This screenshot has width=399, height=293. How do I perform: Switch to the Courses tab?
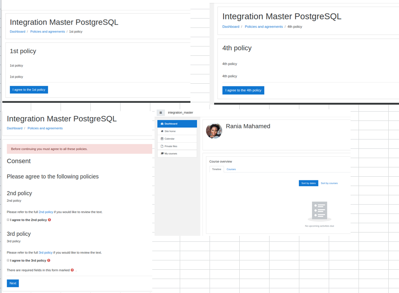(231, 169)
